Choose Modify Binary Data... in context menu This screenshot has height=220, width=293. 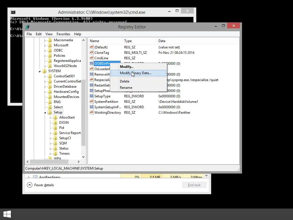tap(138, 73)
